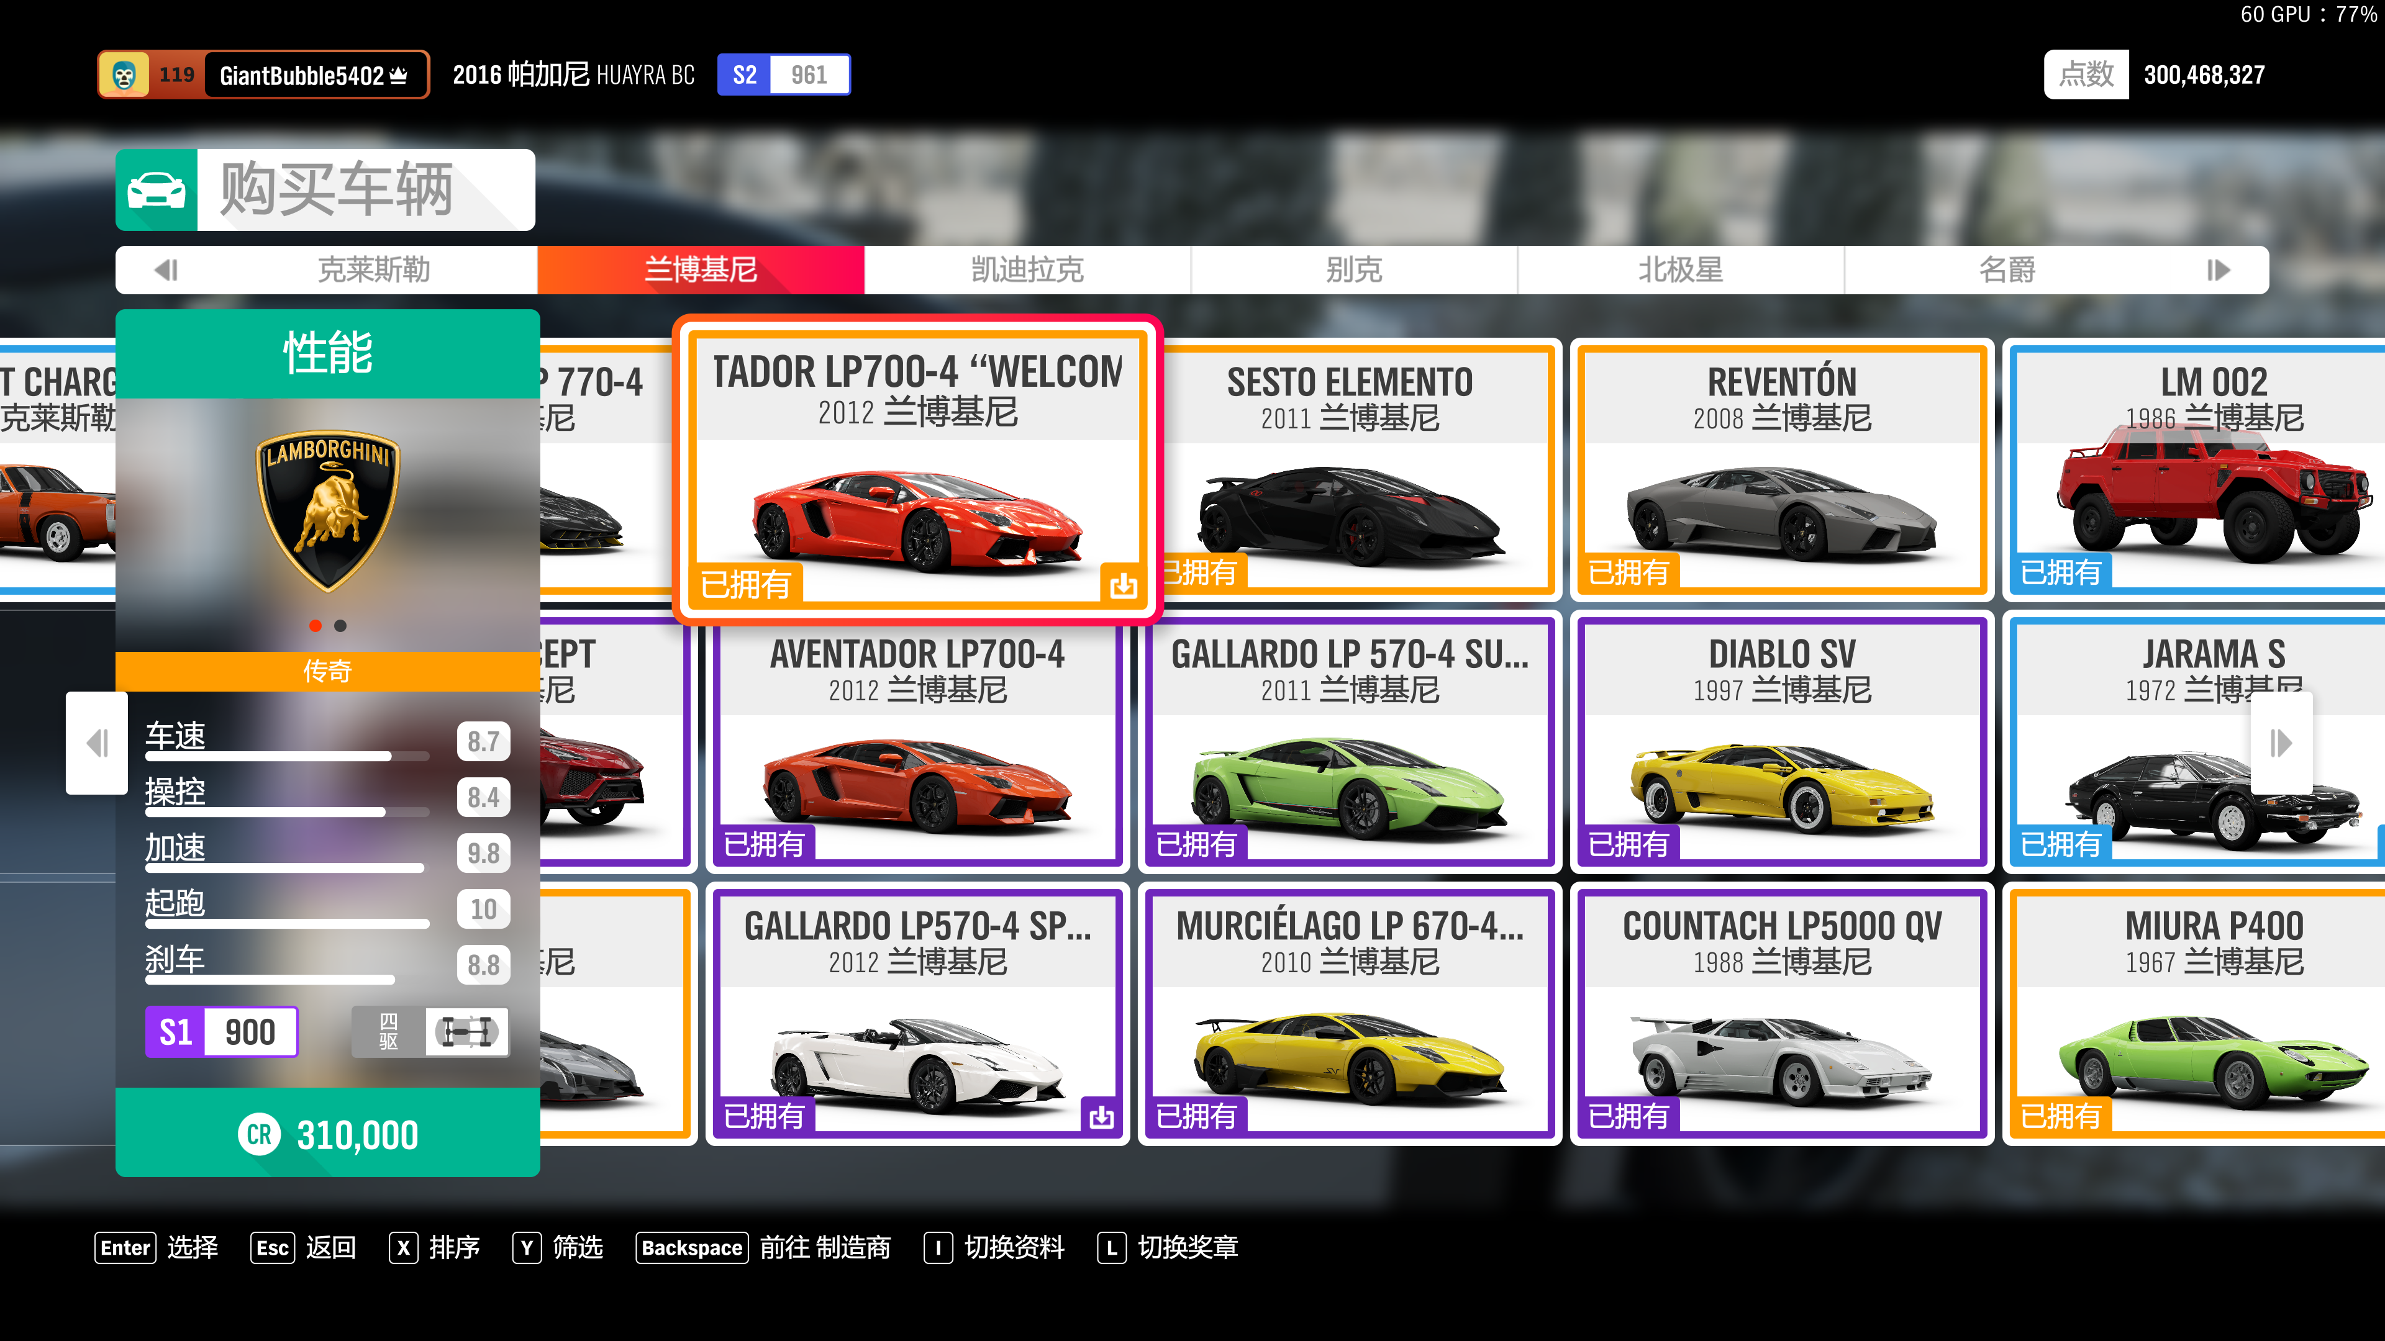Switch to the 克莱斯勒 manufacturer tab

click(374, 270)
